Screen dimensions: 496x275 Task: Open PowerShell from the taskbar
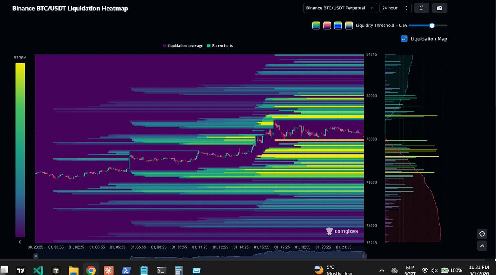[x=126, y=271]
